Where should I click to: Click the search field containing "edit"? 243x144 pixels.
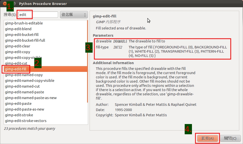38,15
